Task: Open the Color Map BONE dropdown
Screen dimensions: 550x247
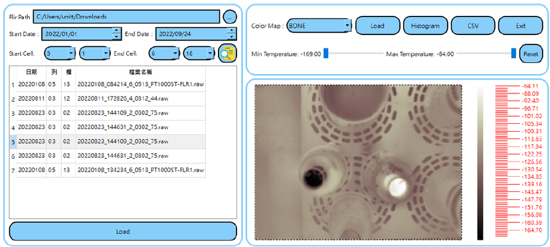Action: click(318, 26)
